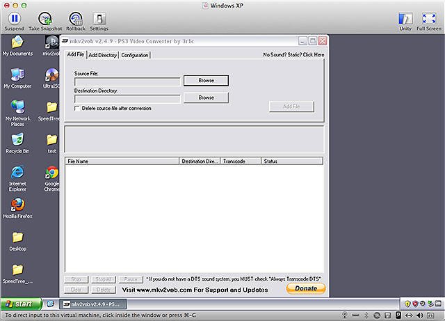
Task: Click the network adapter status bar icon
Action: click(409, 315)
